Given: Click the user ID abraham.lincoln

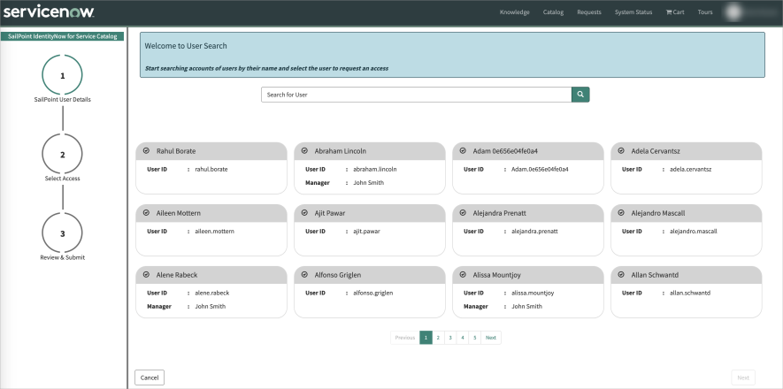Looking at the screenshot, I should point(375,169).
